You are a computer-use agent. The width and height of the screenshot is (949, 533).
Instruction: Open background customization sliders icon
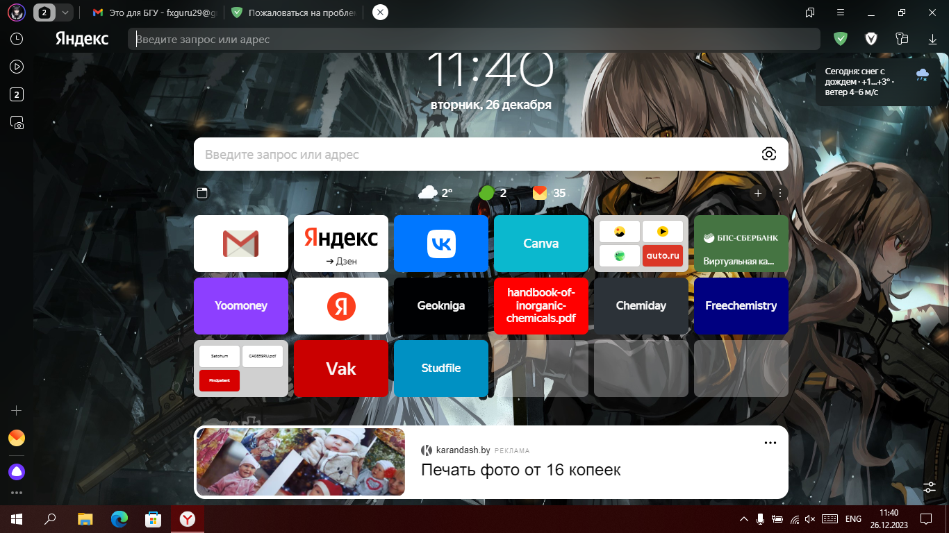930,487
